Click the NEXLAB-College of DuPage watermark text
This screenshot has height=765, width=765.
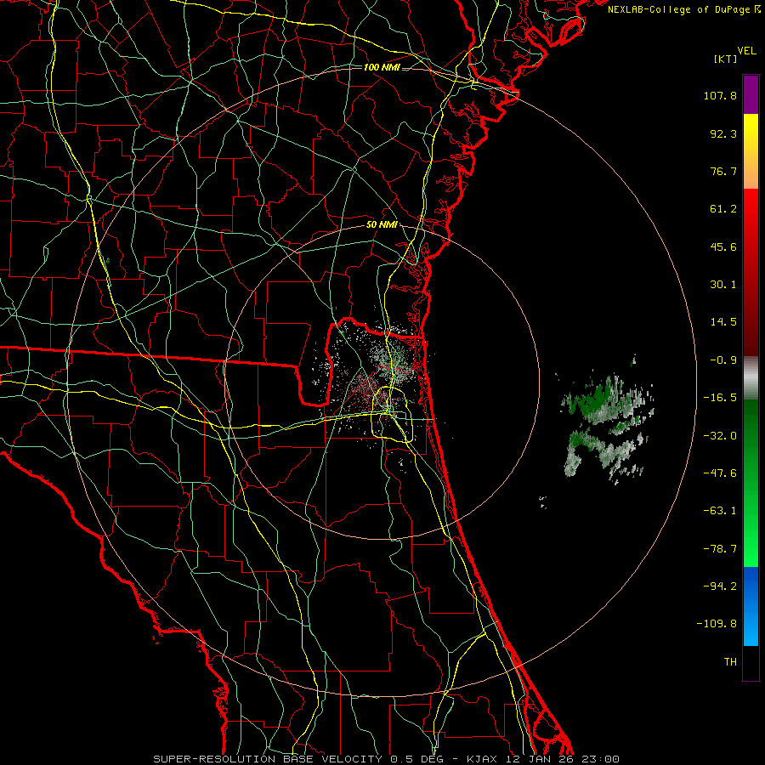click(x=683, y=9)
